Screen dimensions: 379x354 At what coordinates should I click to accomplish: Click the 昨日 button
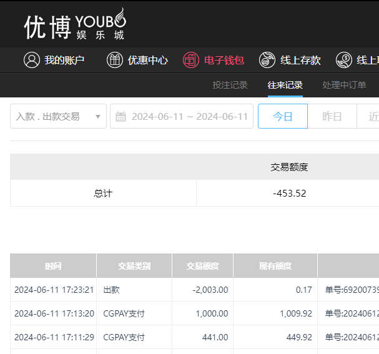pyautogui.click(x=332, y=117)
